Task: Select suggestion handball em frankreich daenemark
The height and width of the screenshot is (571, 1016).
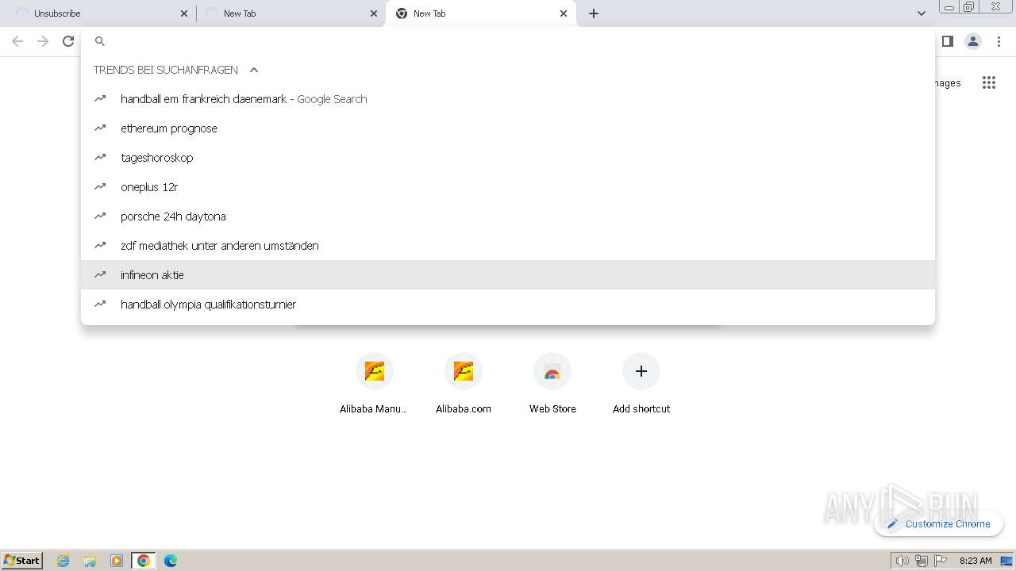Action: pyautogui.click(x=508, y=99)
